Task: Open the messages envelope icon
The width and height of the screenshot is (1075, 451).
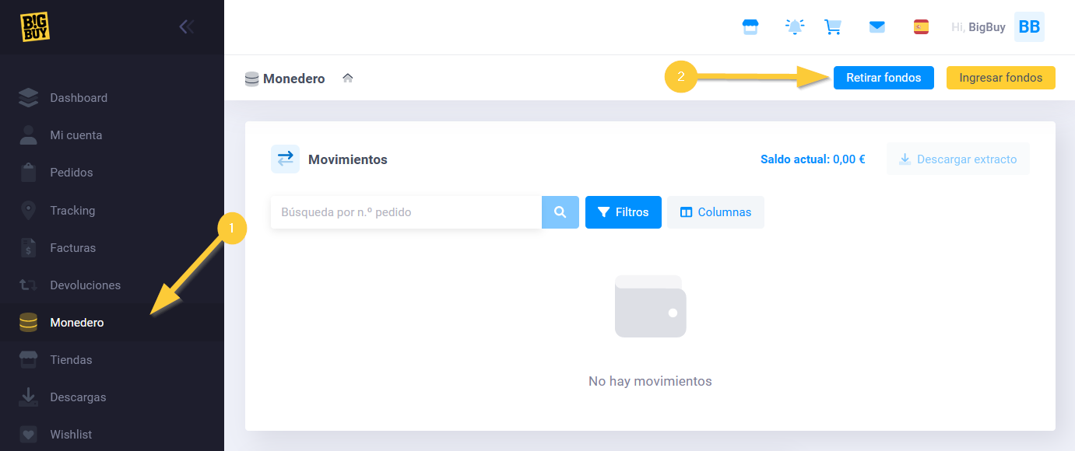Action: pyautogui.click(x=877, y=27)
